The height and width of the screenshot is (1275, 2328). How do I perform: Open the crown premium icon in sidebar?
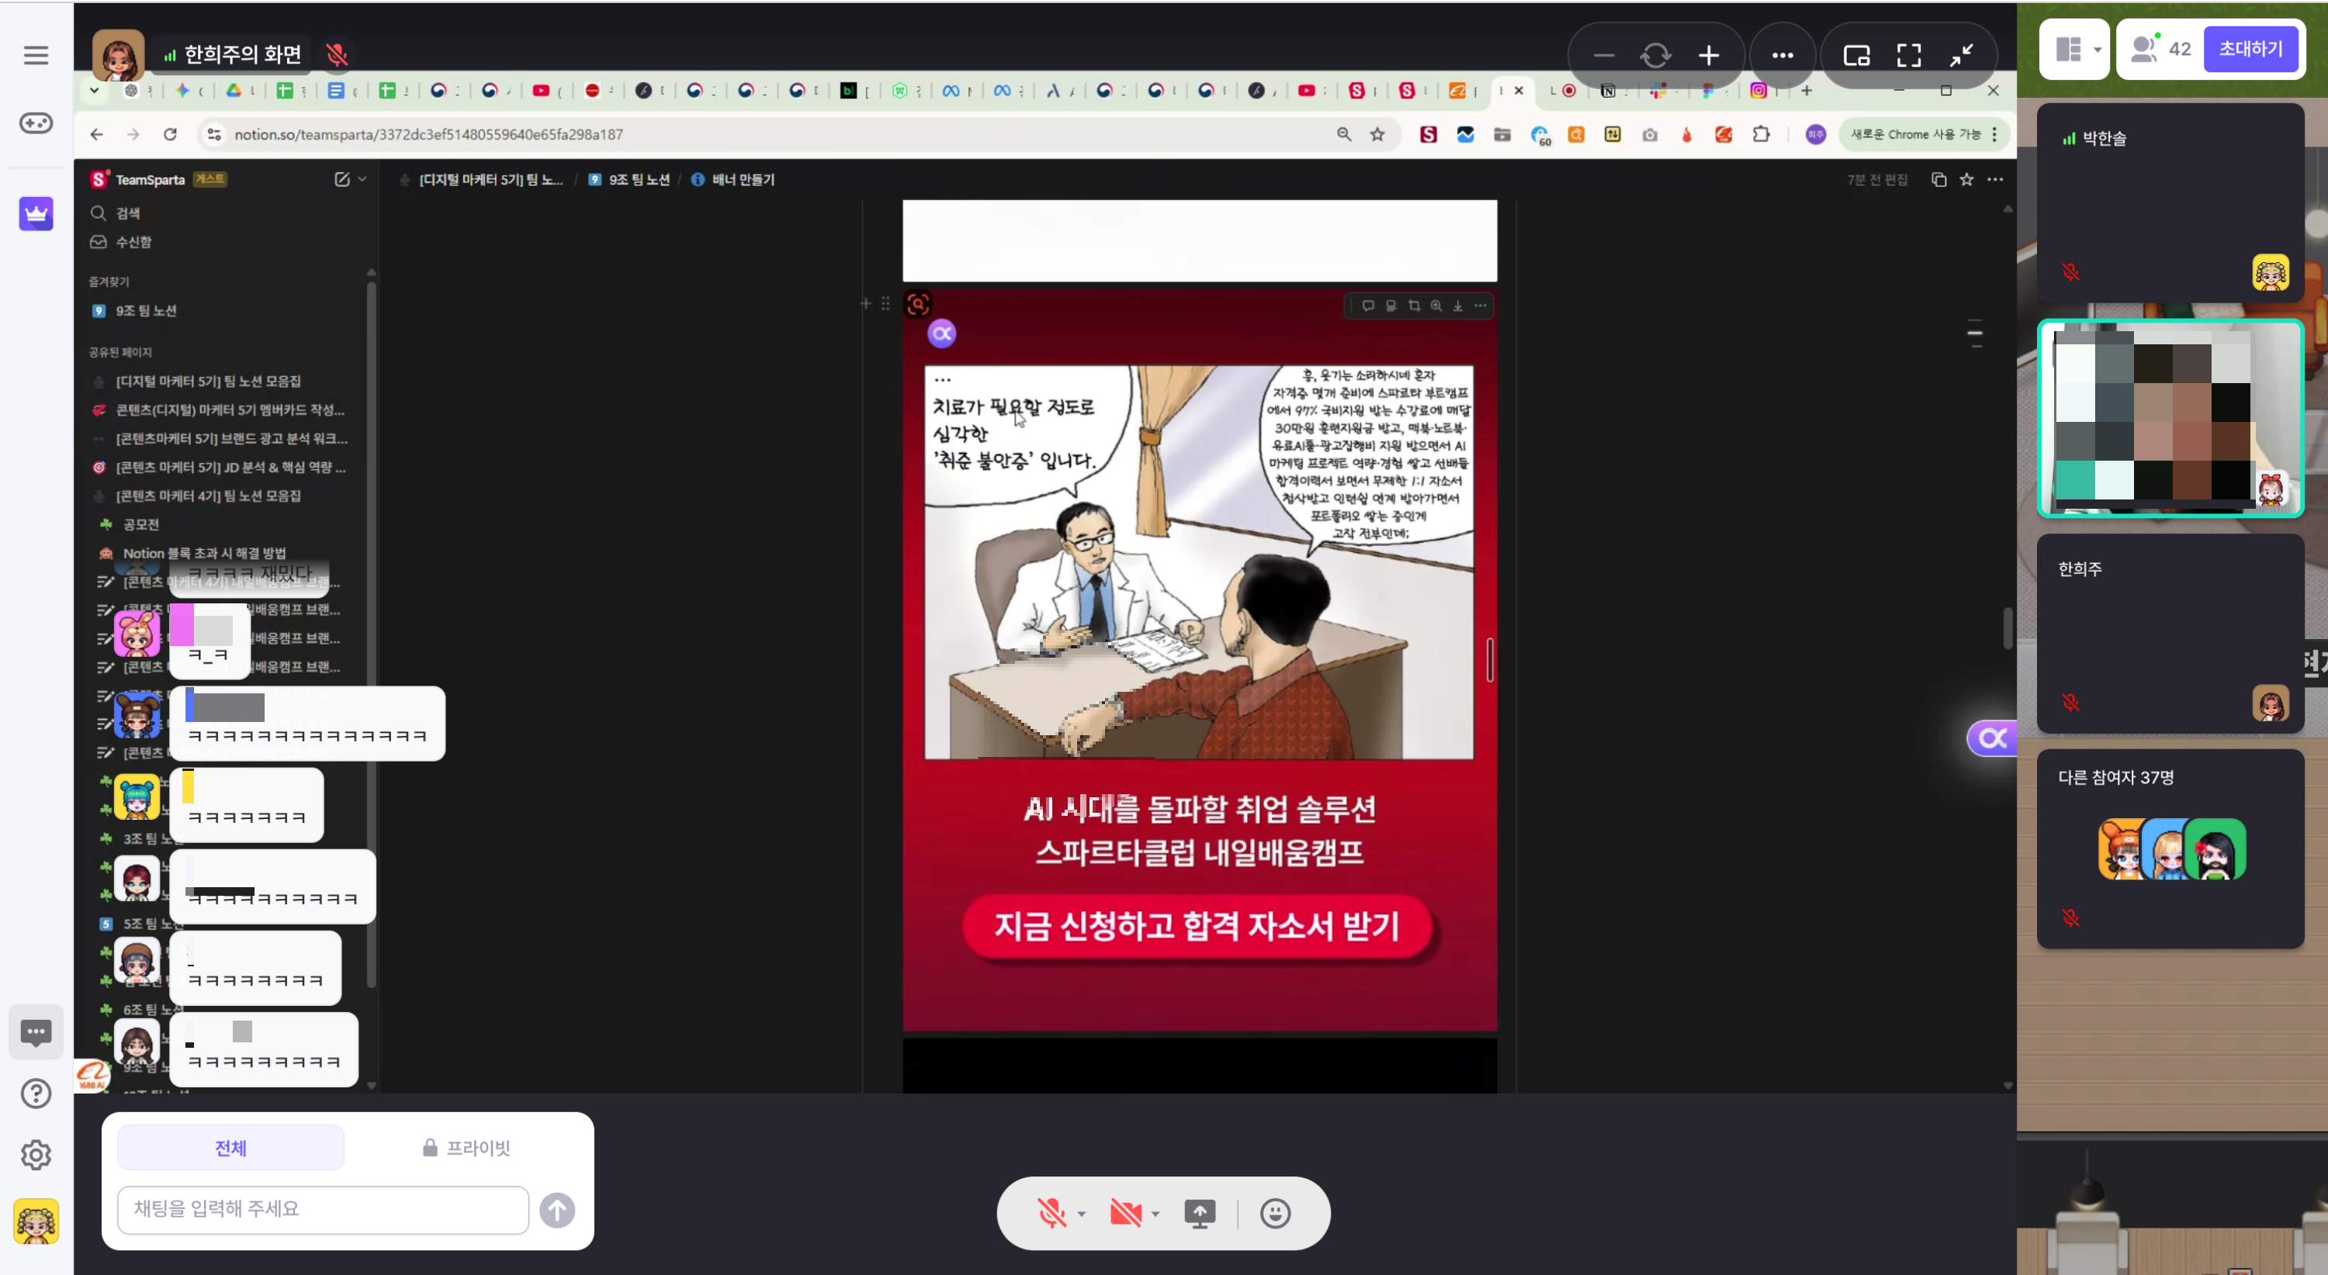[36, 214]
